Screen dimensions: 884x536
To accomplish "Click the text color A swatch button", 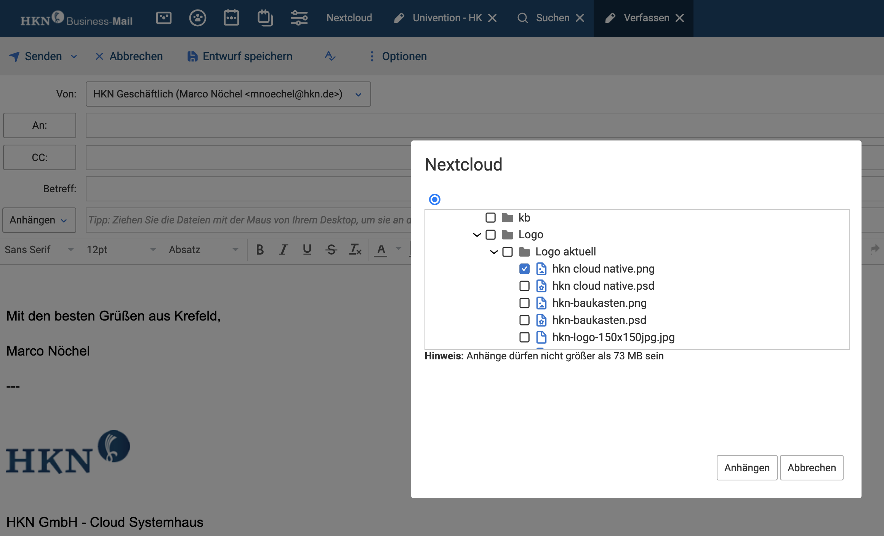I will [381, 250].
